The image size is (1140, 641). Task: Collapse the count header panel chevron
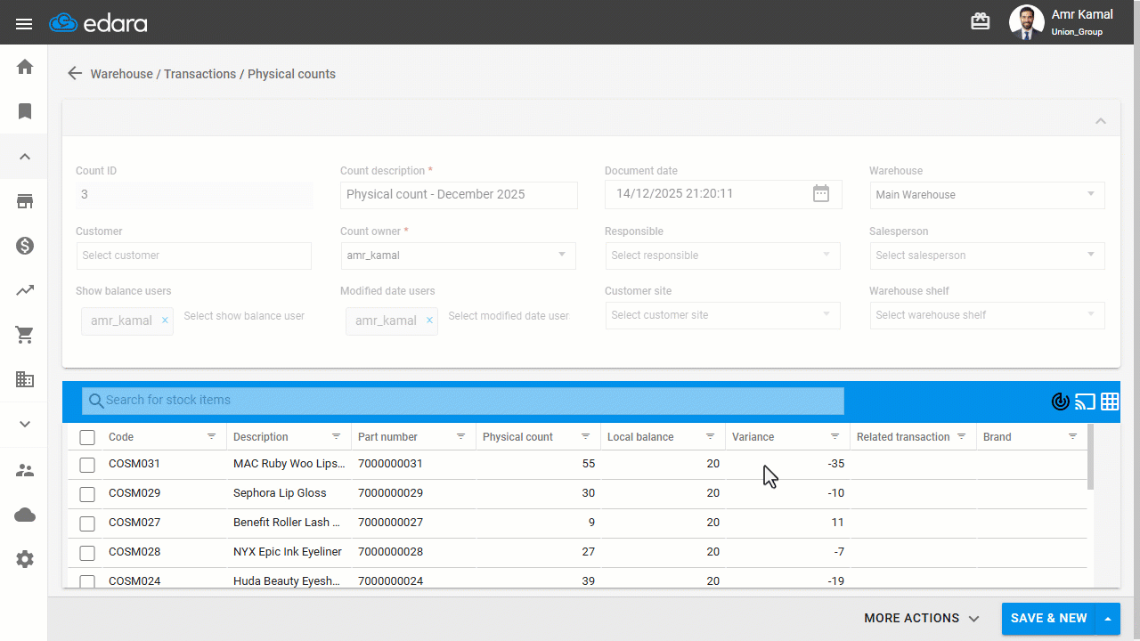(x=1101, y=121)
